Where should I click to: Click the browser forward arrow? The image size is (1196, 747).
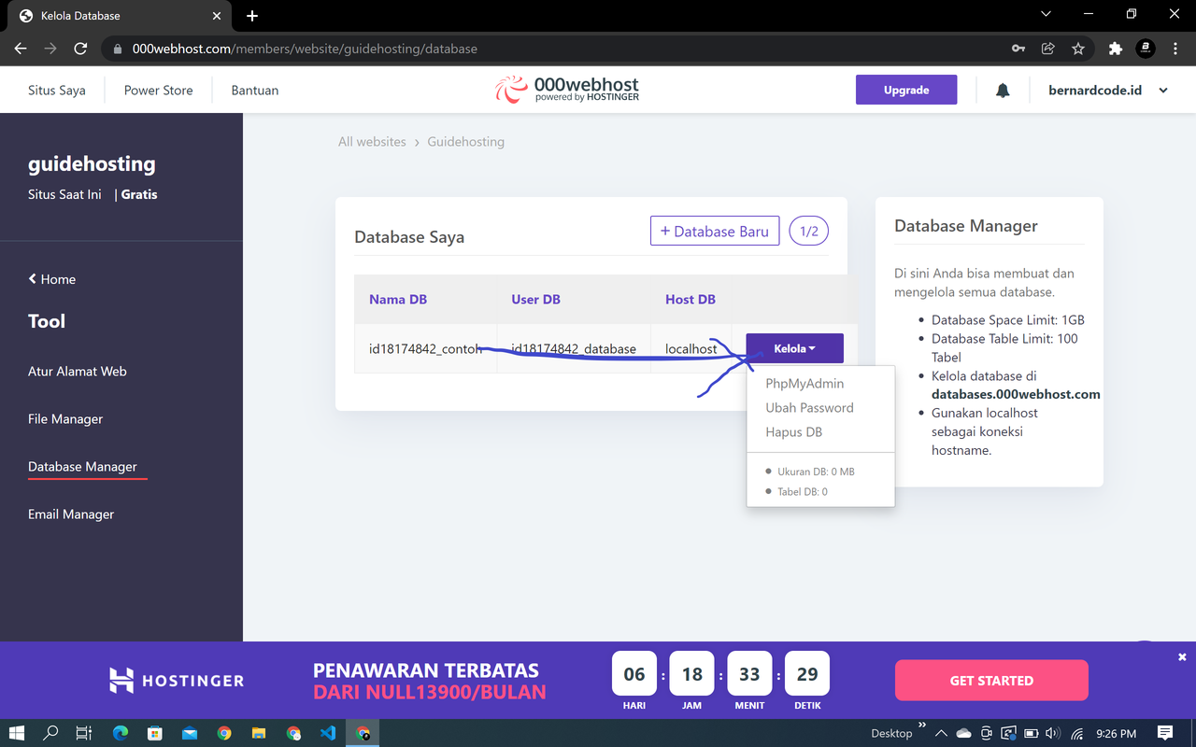(50, 49)
